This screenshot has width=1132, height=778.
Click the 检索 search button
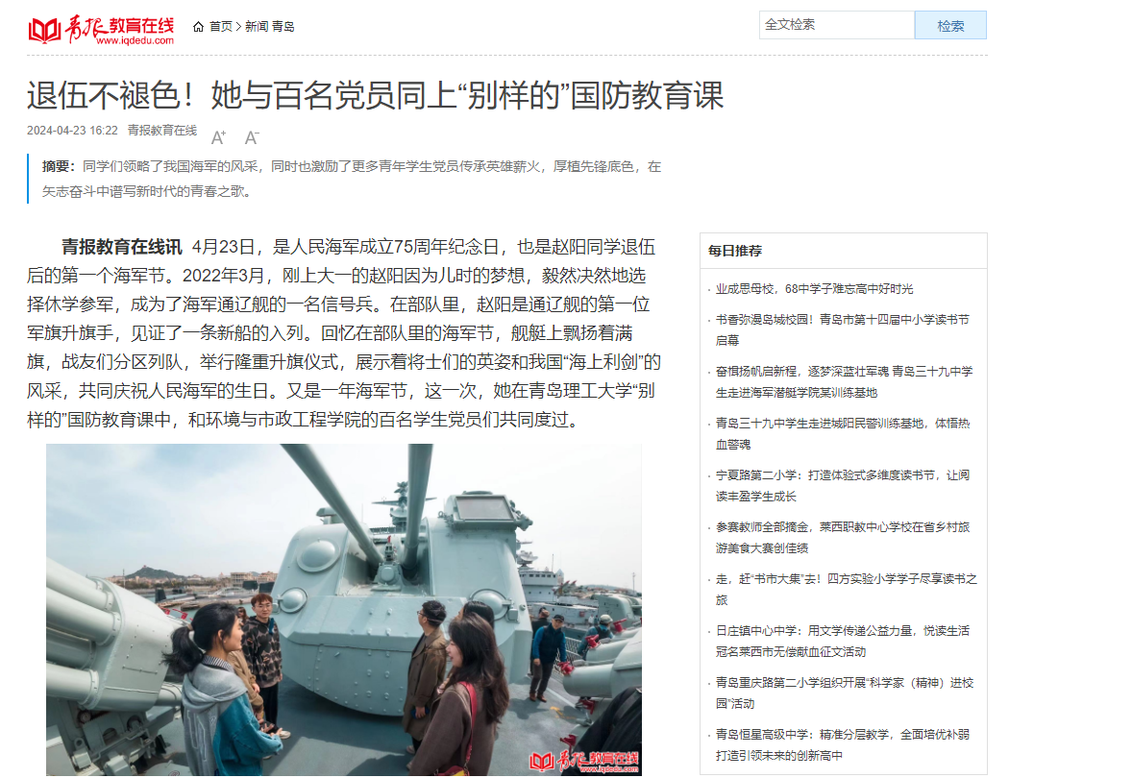950,25
